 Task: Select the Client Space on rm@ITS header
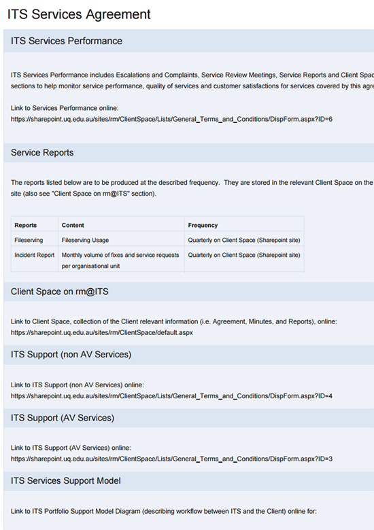(x=188, y=291)
